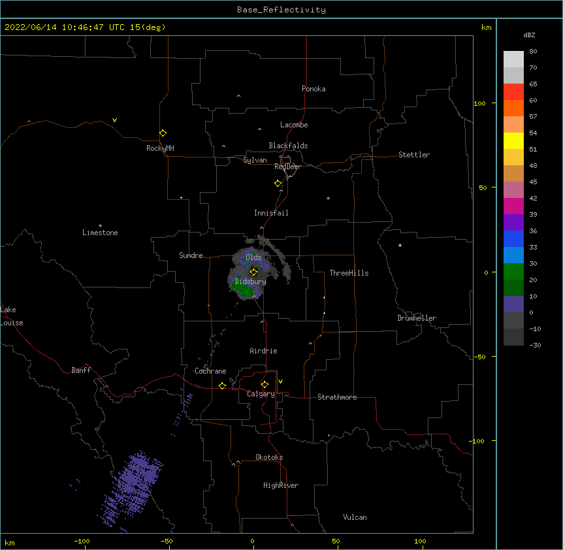Click the Airdrie city label
563x550 pixels.
(x=263, y=351)
